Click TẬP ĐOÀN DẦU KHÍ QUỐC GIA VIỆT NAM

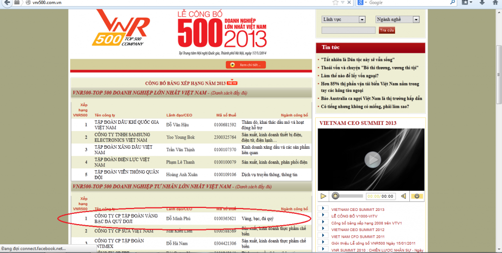pos(126,125)
